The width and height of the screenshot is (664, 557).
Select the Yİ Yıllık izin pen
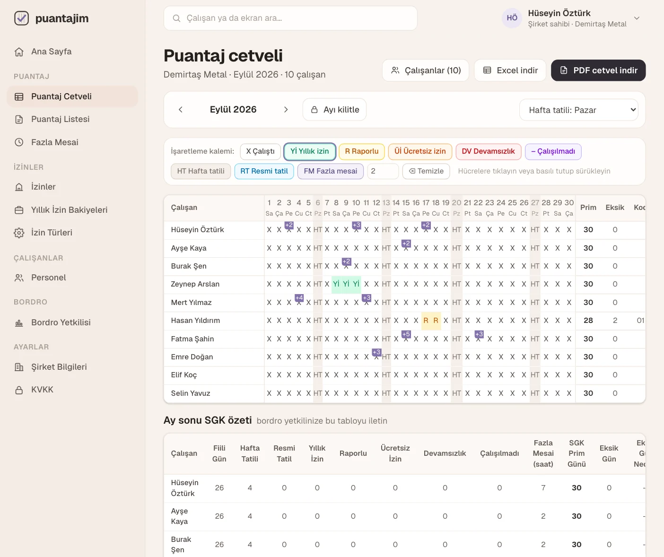tap(310, 151)
